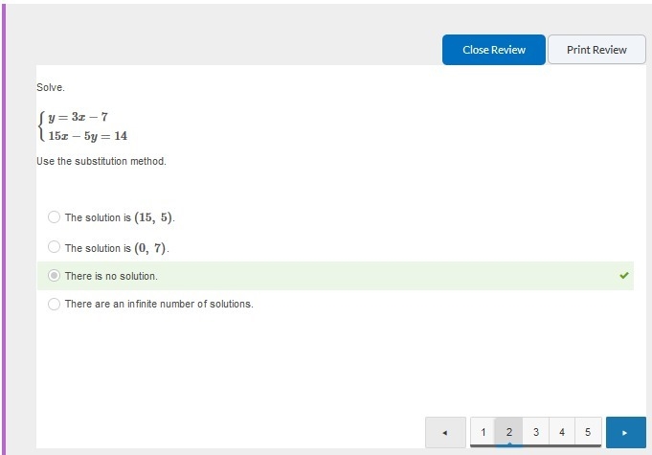
Task: Click the green correct-answer checkmark
Action: point(623,275)
